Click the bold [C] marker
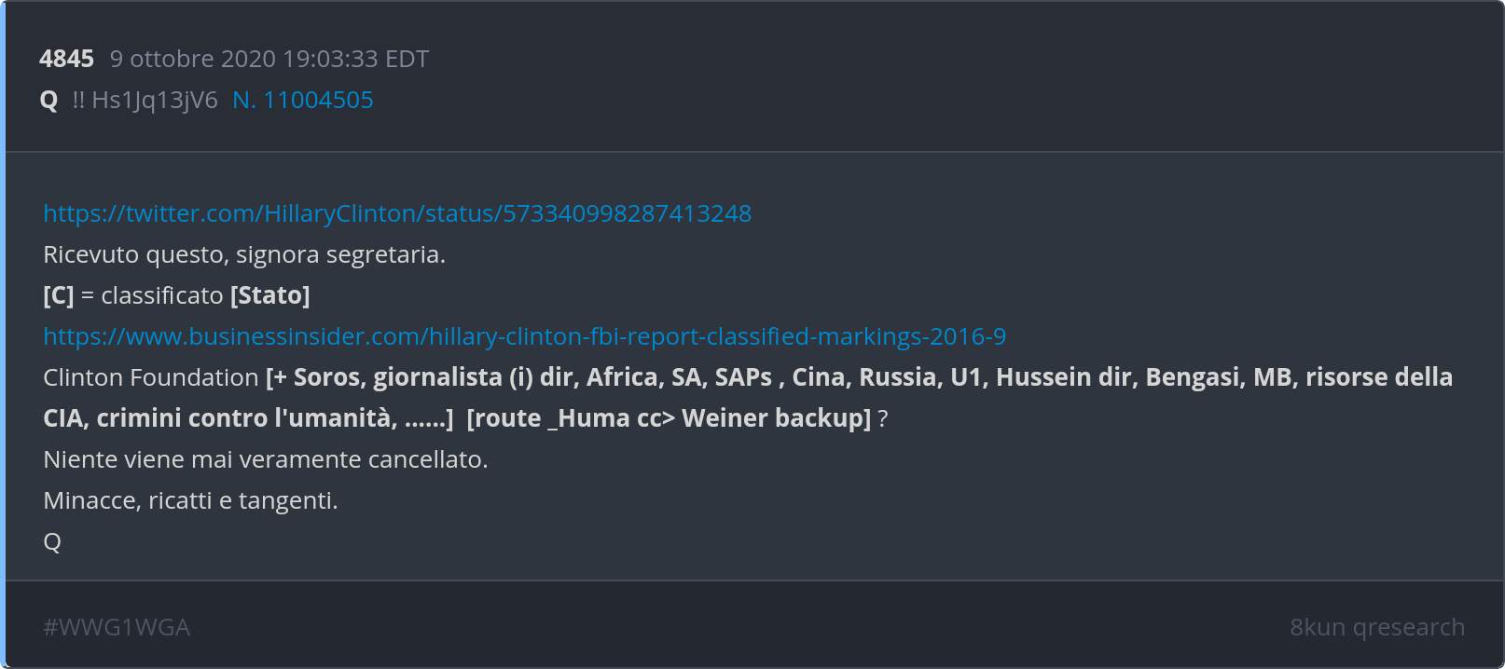Screen dimensions: 1505x669 click(58, 295)
